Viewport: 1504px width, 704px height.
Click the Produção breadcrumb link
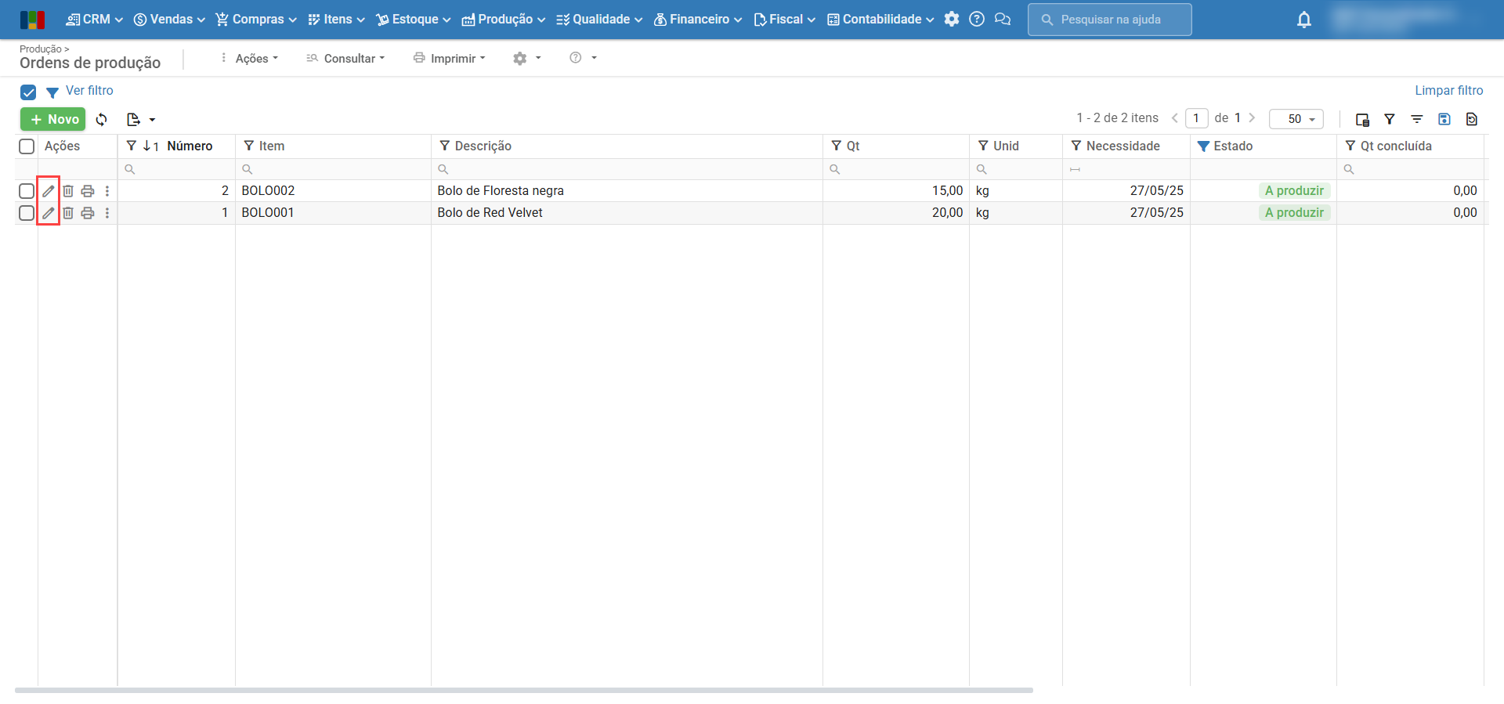pos(41,49)
